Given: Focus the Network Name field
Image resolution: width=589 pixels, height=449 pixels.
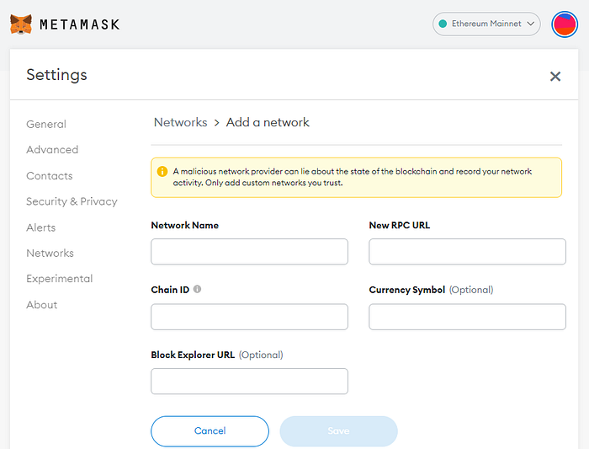Looking at the screenshot, I should pyautogui.click(x=249, y=252).
